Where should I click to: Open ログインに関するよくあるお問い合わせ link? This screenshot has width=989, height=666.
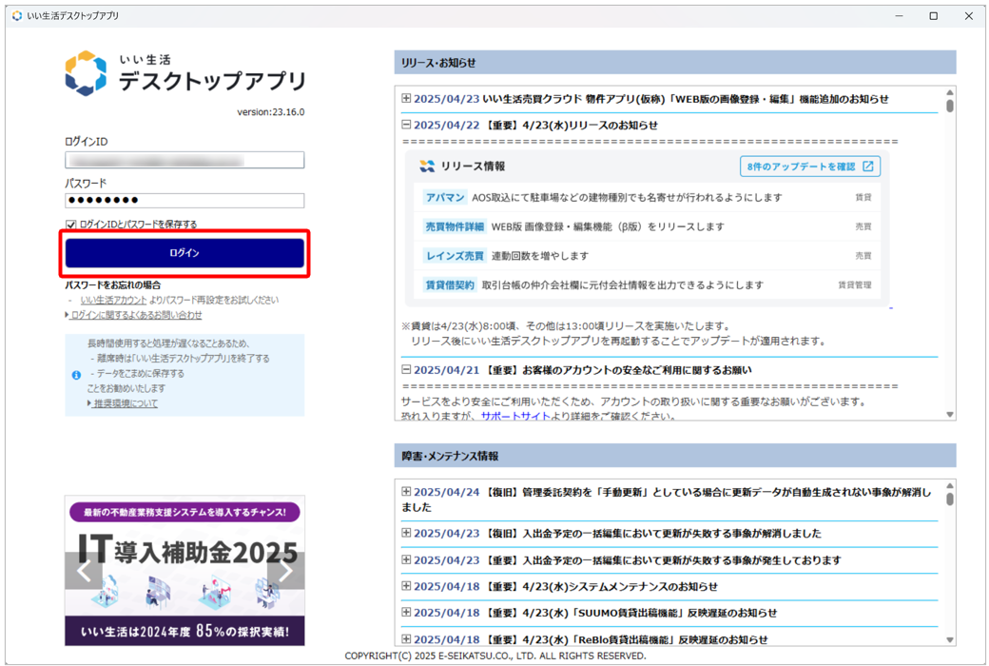tap(136, 314)
